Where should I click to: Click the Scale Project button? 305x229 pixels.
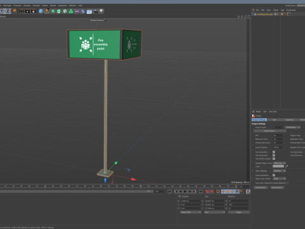[x=269, y=131]
